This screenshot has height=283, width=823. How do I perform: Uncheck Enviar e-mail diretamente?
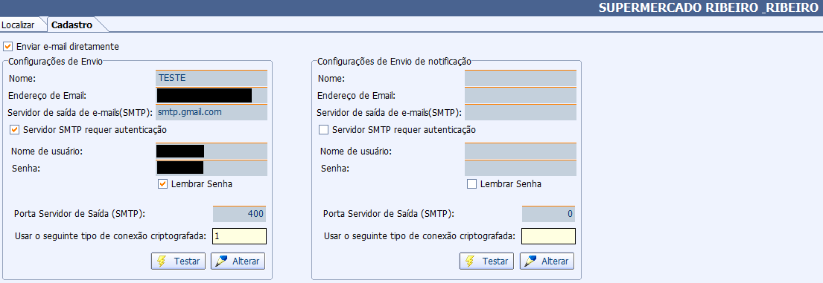(x=7, y=47)
